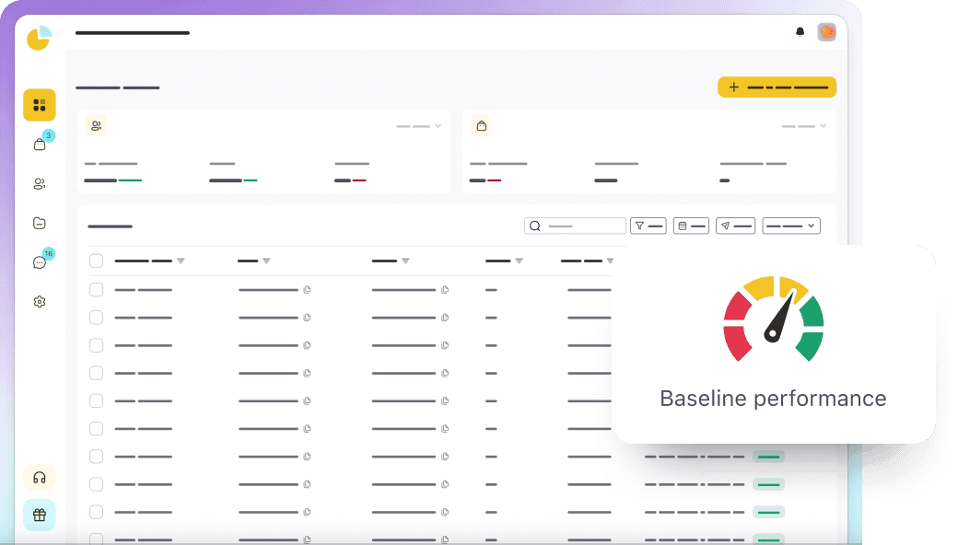
Task: Check the first table row checkbox
Action: pyautogui.click(x=97, y=290)
